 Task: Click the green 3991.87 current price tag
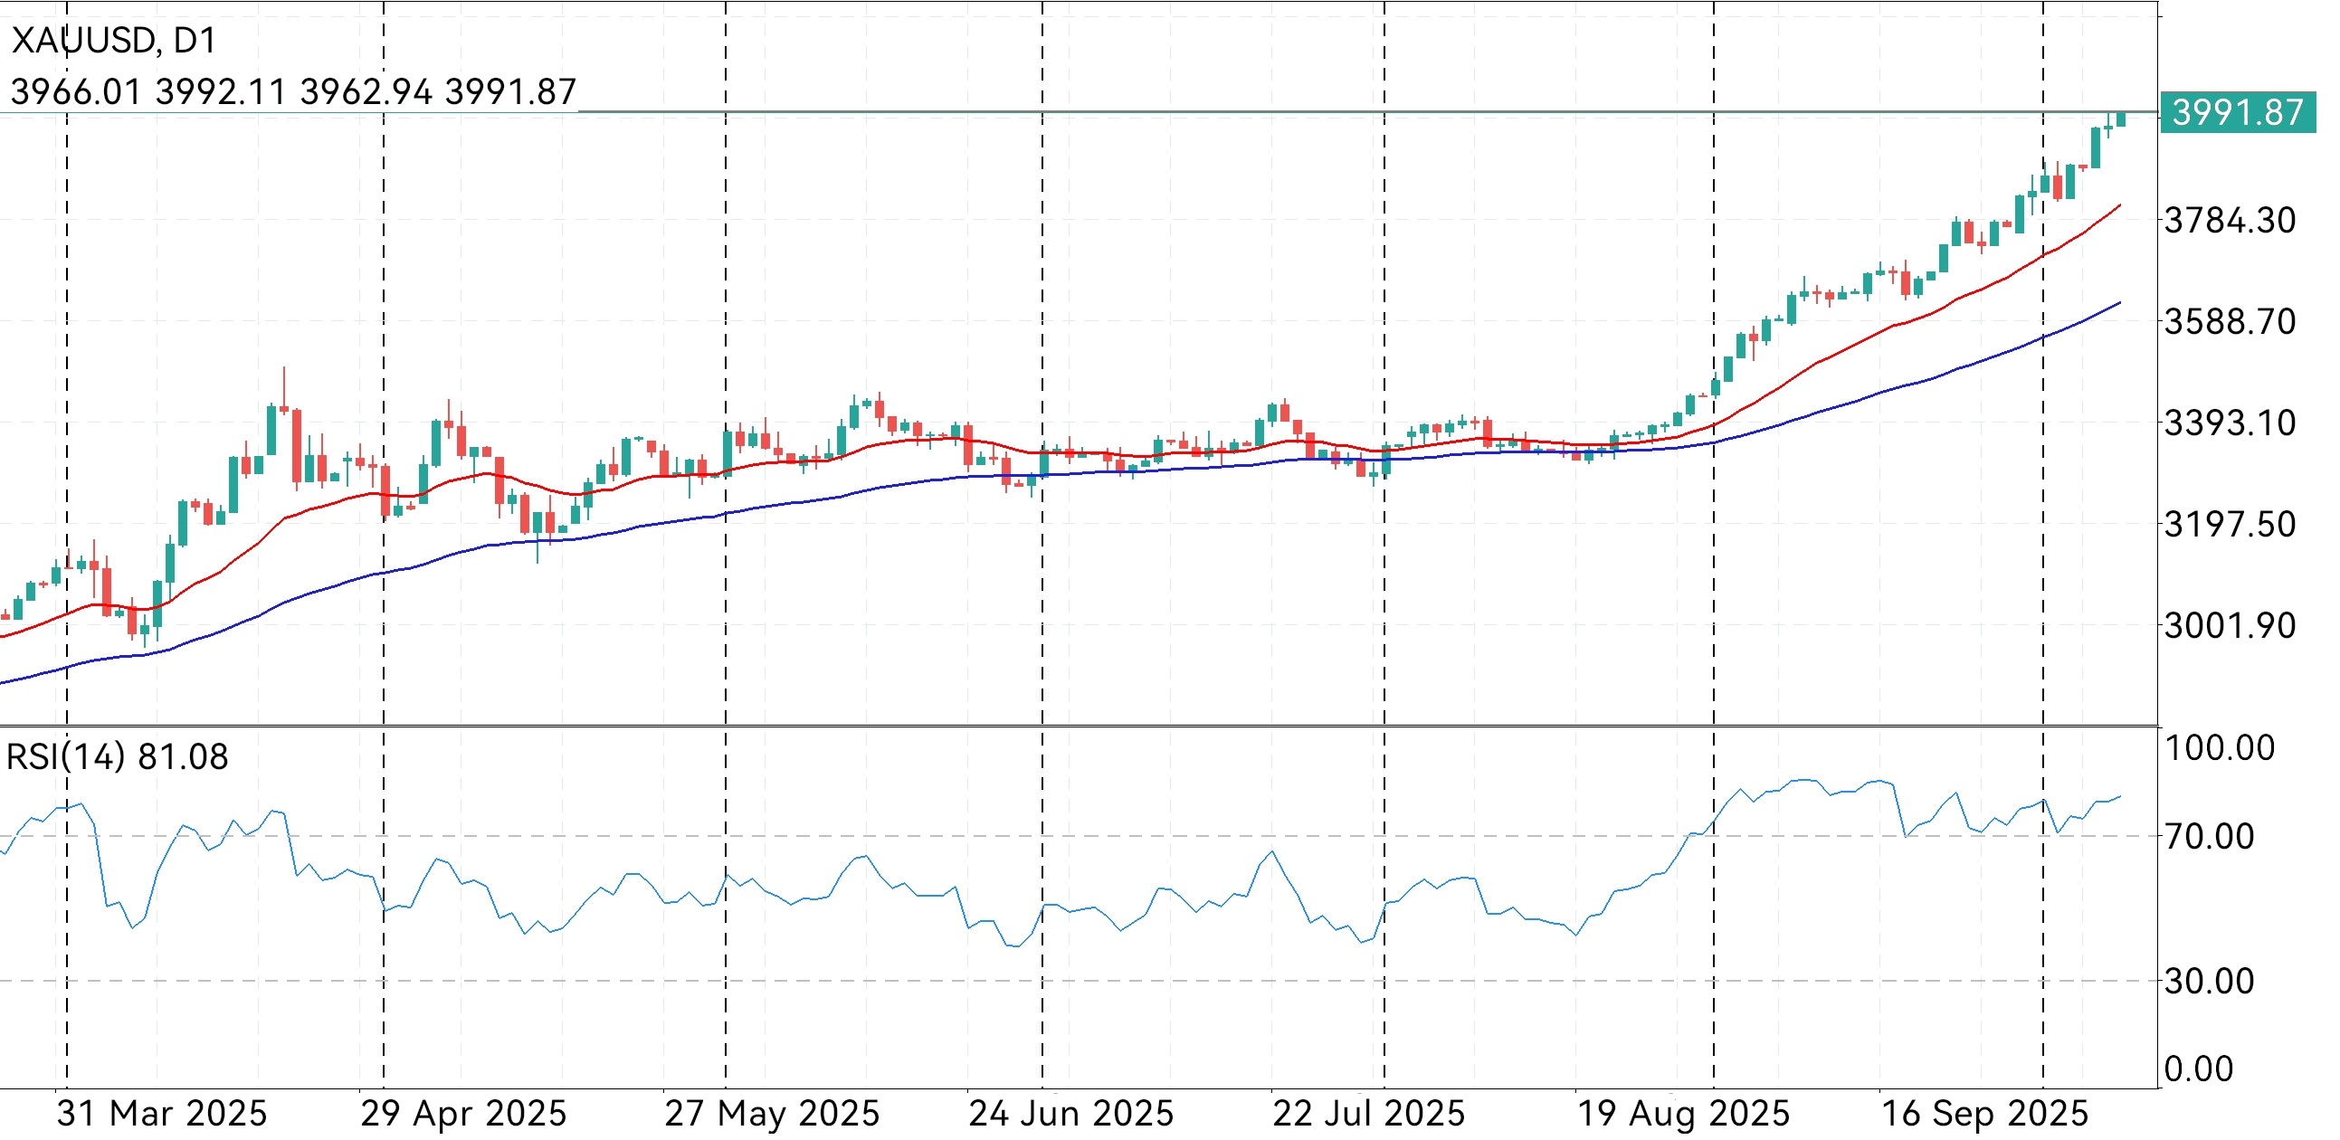(x=2236, y=112)
